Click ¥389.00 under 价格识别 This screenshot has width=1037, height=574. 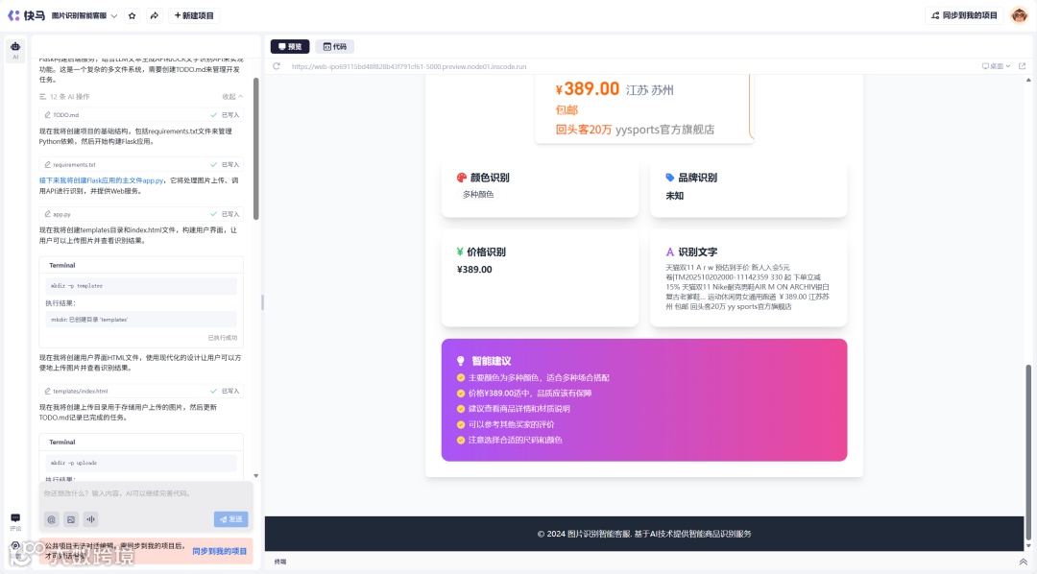(474, 269)
